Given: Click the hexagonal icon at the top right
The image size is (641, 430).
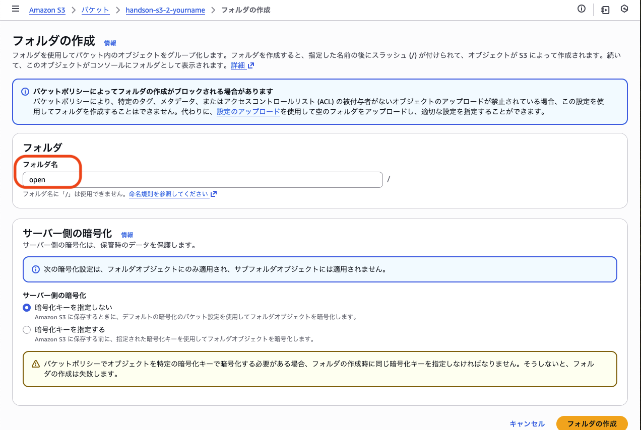Looking at the screenshot, I should tap(624, 9).
